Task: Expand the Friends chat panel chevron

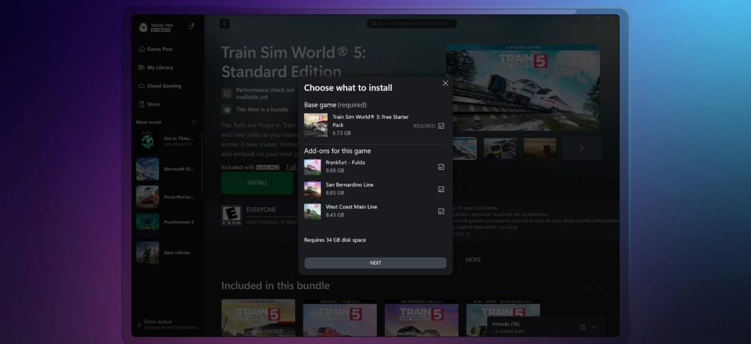Action: (x=595, y=327)
